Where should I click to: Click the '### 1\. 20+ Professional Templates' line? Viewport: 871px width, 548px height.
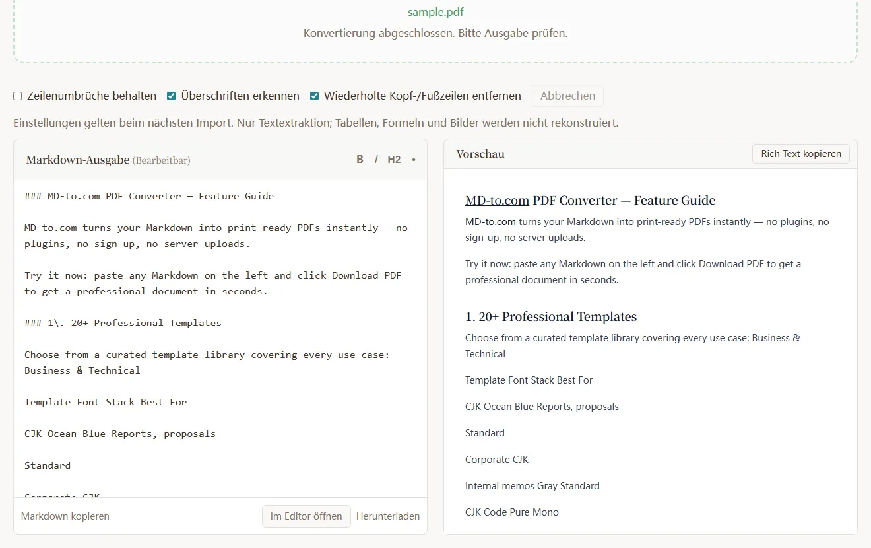[x=123, y=323]
